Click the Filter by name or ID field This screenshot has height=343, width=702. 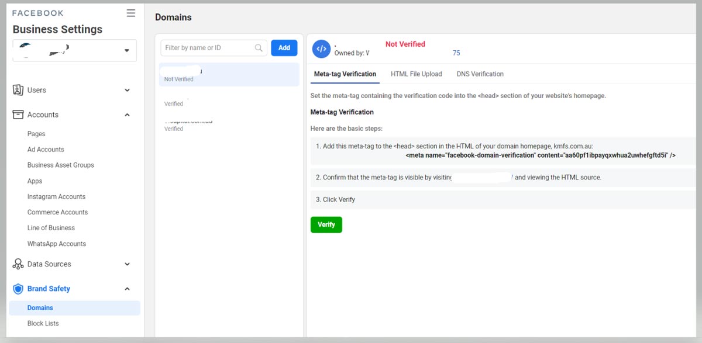tap(214, 48)
